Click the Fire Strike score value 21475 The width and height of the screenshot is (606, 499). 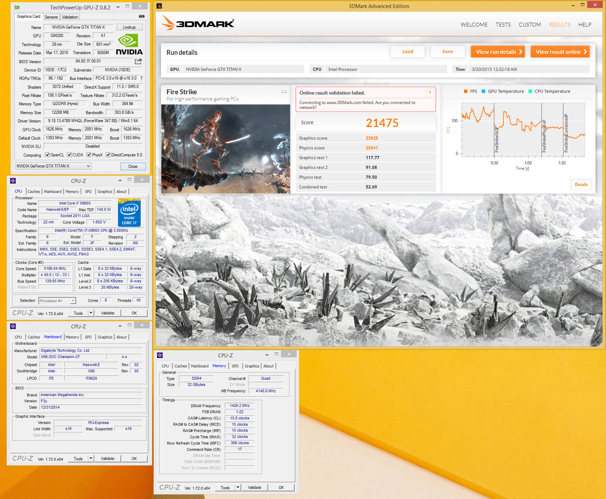tap(382, 123)
